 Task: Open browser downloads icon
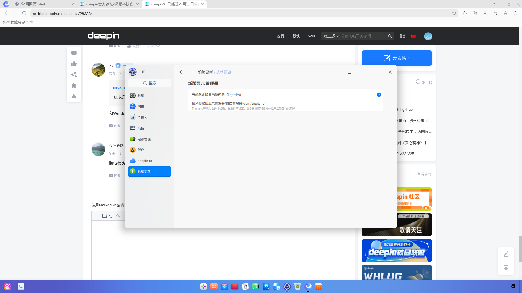[485, 13]
